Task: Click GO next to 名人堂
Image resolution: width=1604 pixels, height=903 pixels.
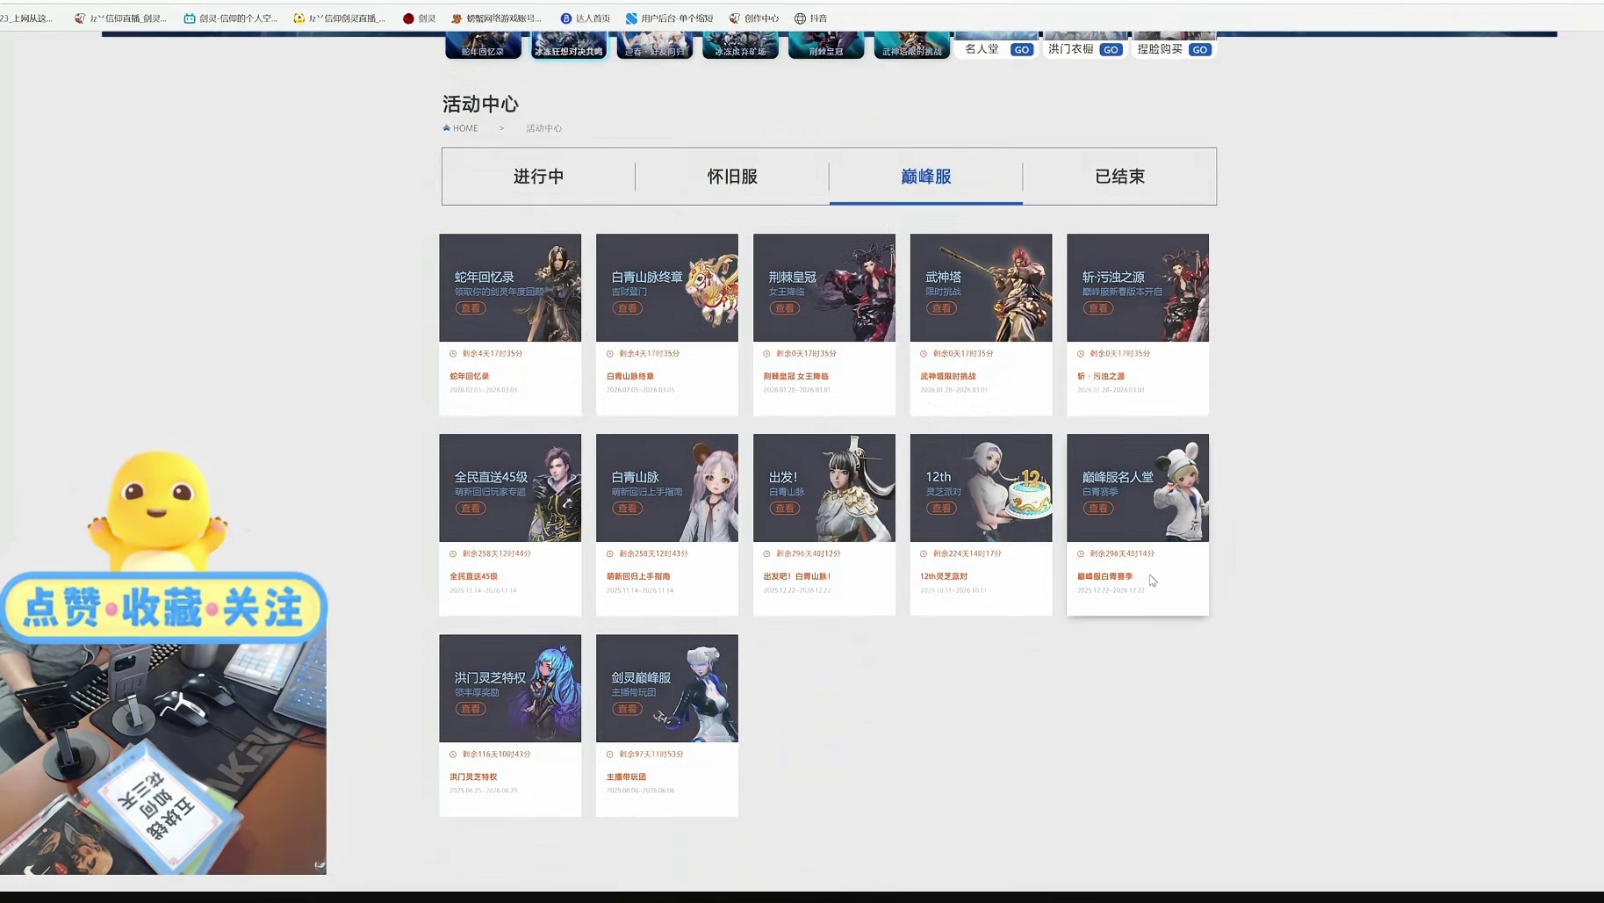Action: tap(1021, 49)
